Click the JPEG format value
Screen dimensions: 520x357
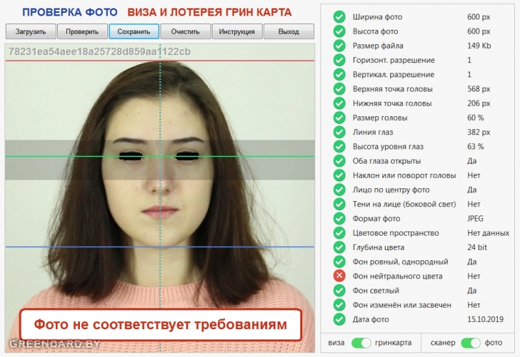[475, 219]
